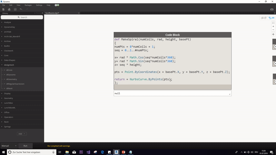
Task: Click the Open file toolbar icon
Action: [x=9, y=9]
